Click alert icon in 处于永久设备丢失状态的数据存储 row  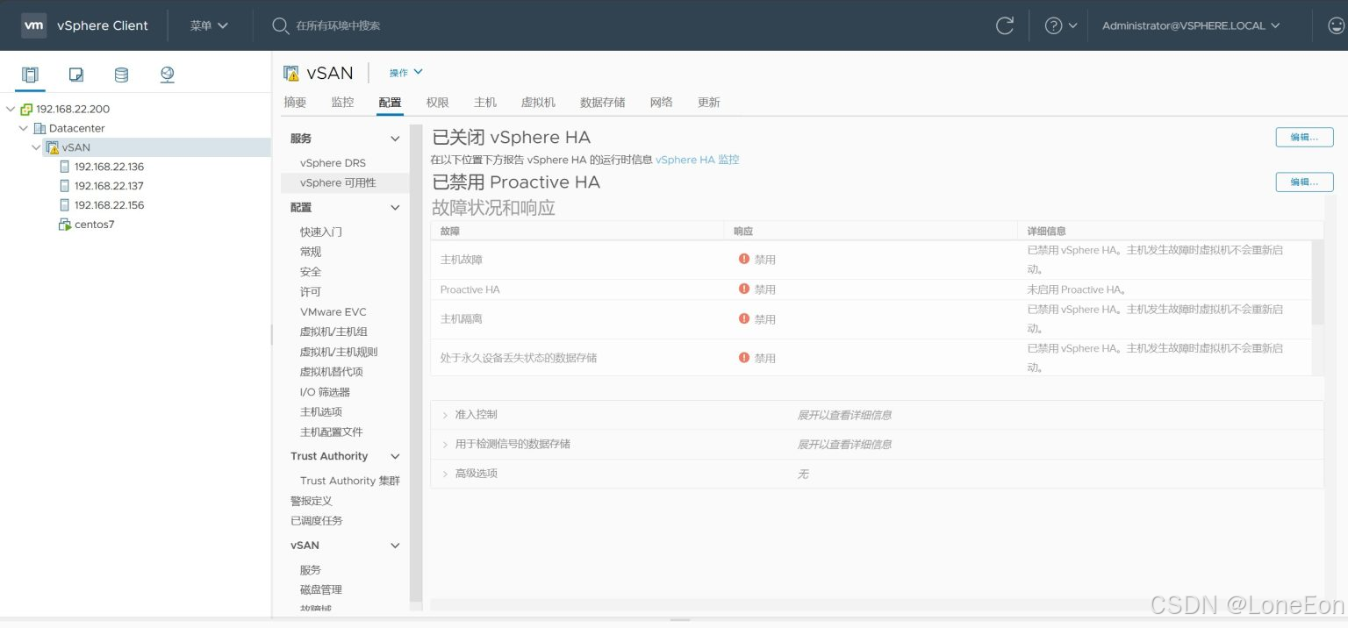(744, 357)
